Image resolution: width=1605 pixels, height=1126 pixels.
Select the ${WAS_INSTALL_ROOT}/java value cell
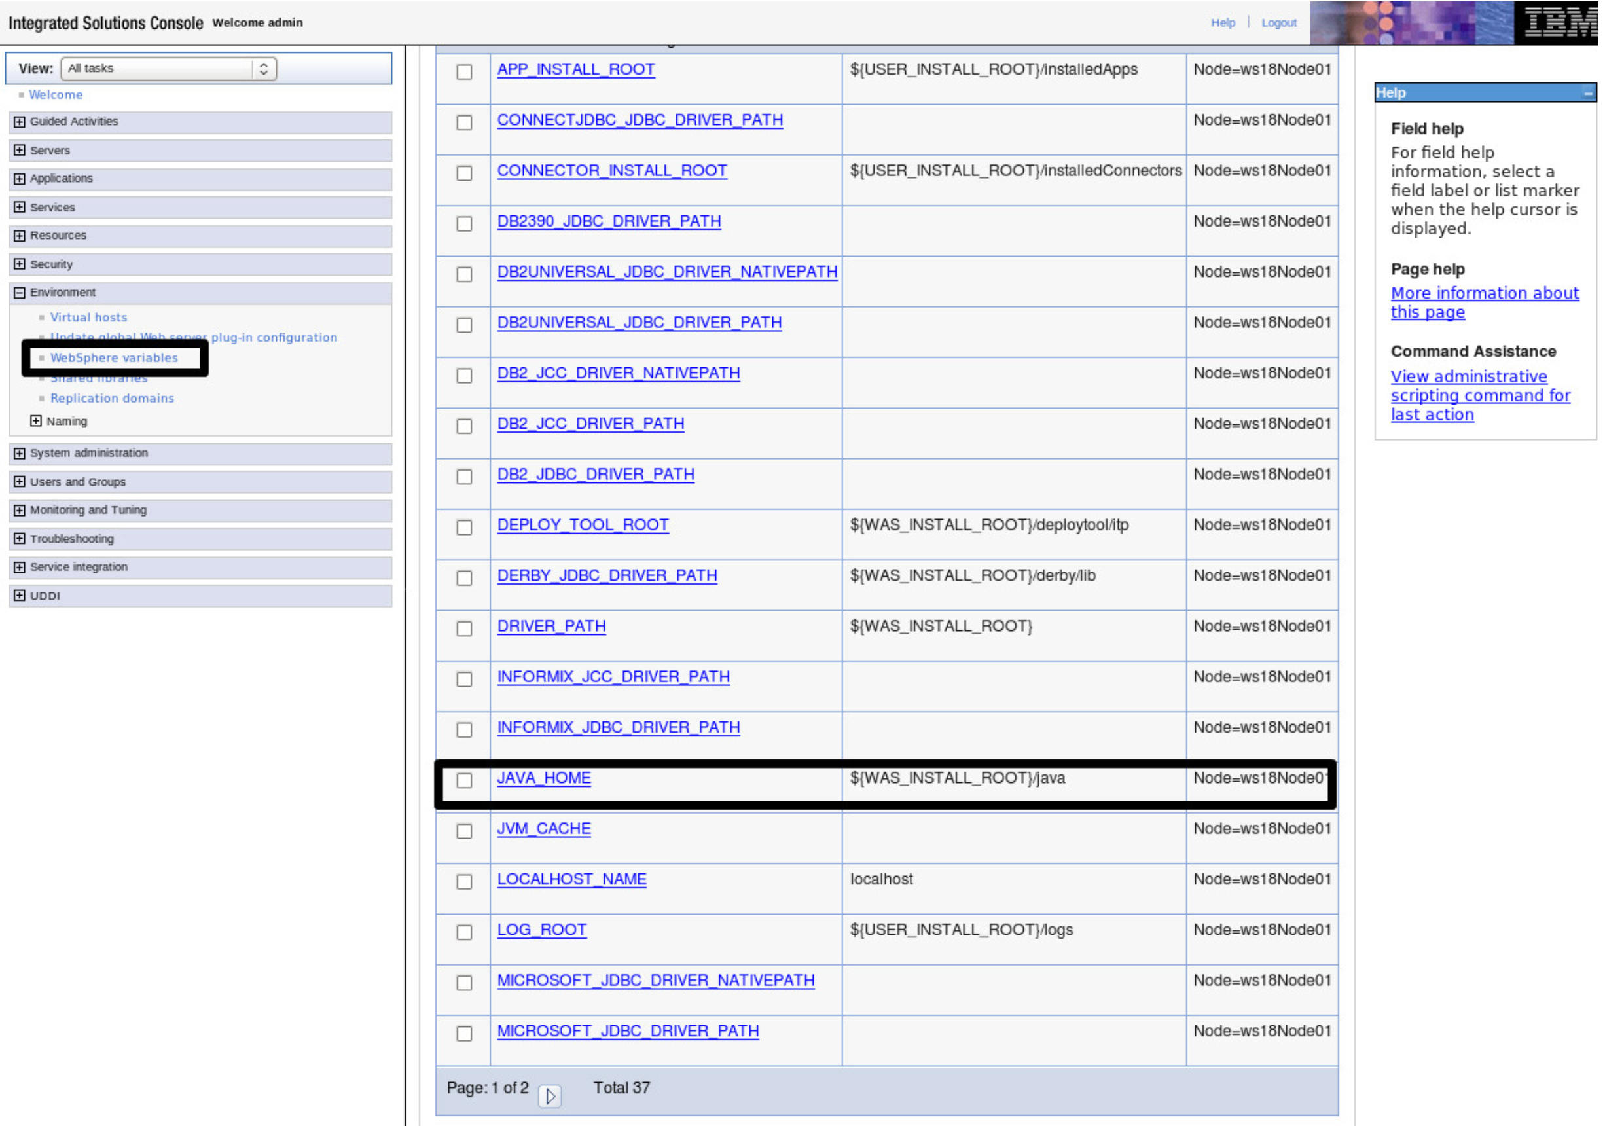coord(1015,786)
